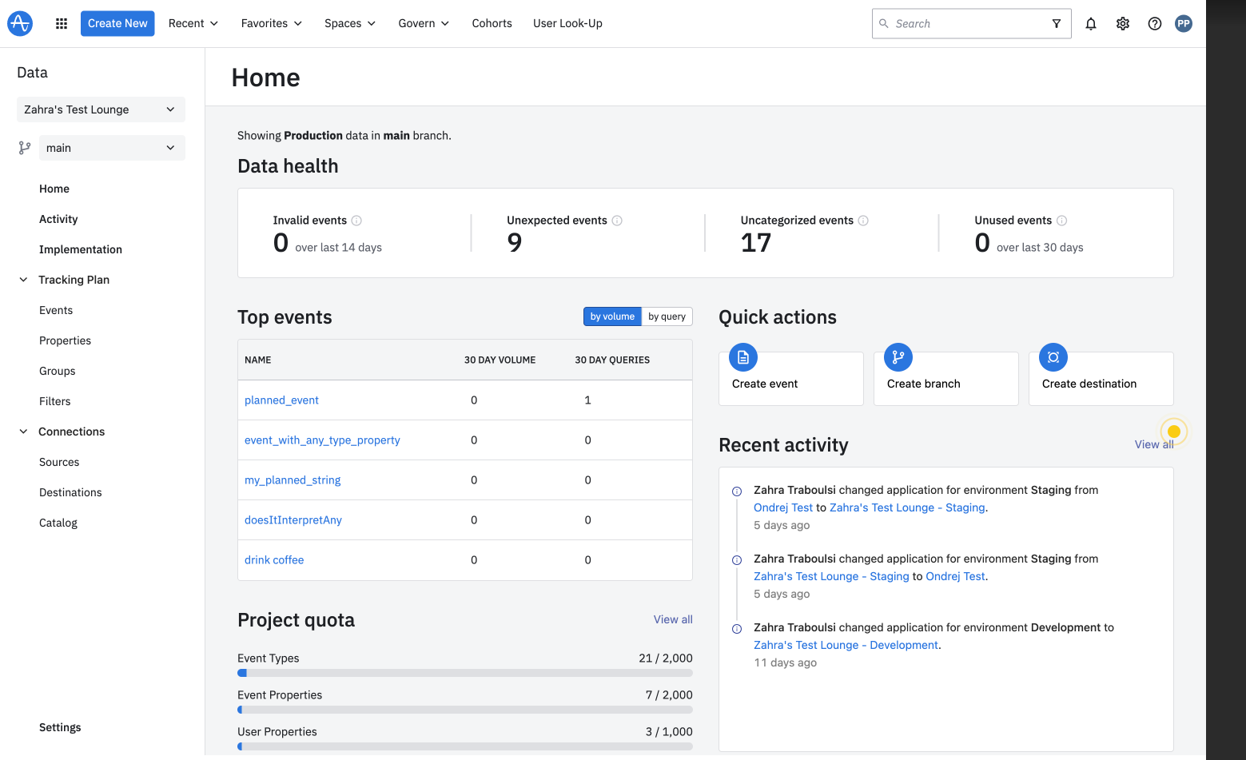
Task: Open the main branch dropdown
Action: click(x=112, y=148)
